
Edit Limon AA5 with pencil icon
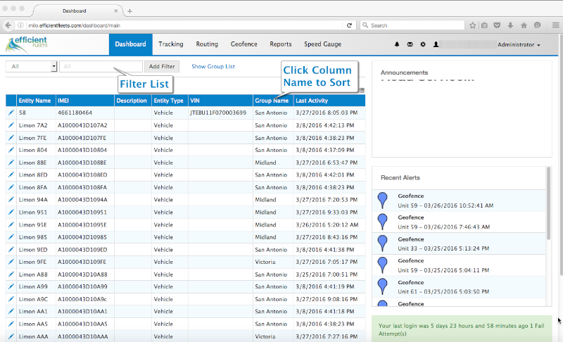[x=11, y=323]
